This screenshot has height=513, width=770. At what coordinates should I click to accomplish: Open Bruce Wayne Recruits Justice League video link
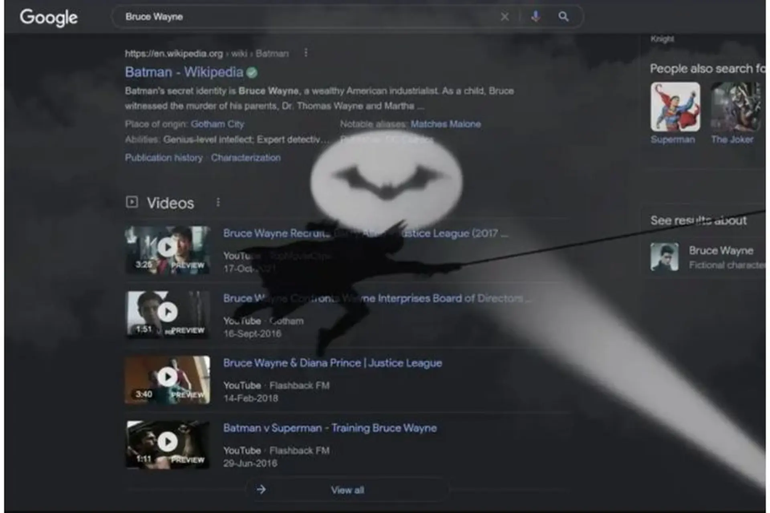[x=366, y=233]
